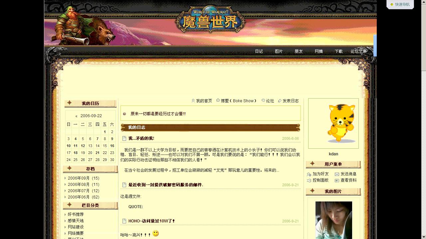Click the pencil icon beside 发表日志
This screenshot has height=239, width=426.
(280, 101)
